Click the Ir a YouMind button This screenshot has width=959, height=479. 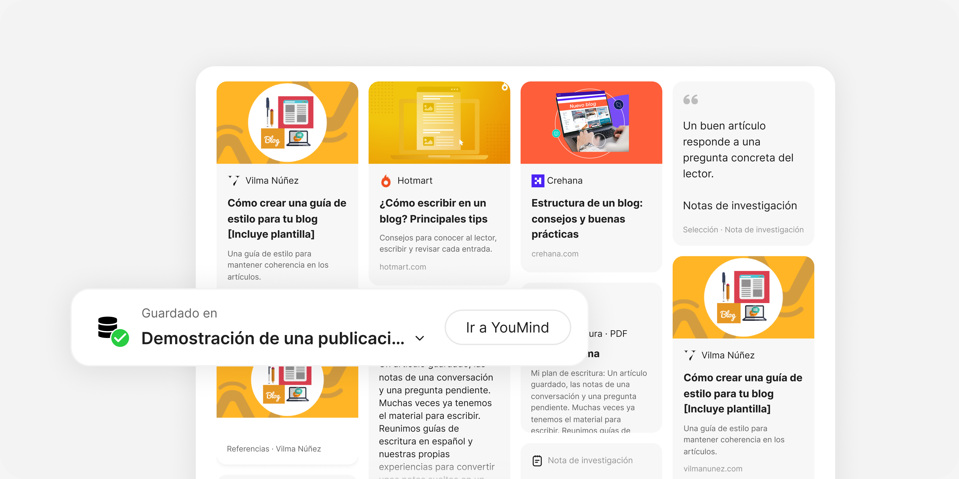point(507,327)
